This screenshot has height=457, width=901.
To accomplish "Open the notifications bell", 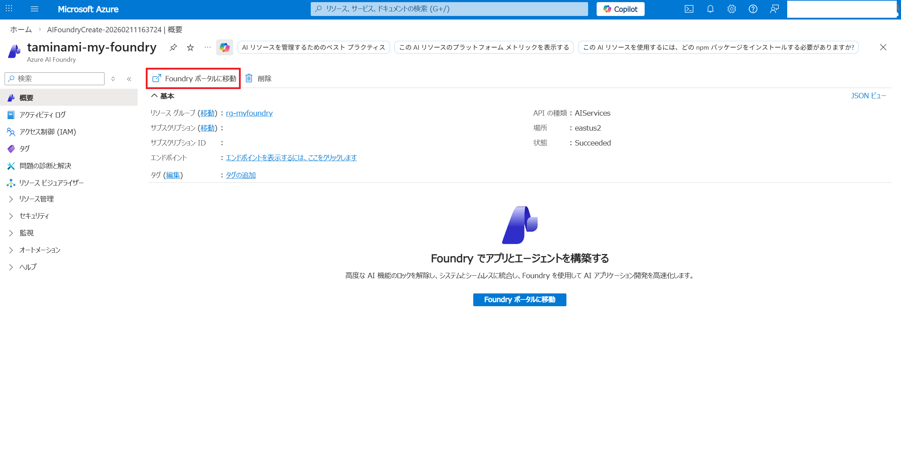I will pos(710,9).
